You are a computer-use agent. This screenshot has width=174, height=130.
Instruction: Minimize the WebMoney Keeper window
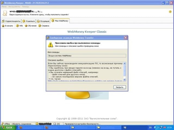pyautogui.click(x=163, y=3)
